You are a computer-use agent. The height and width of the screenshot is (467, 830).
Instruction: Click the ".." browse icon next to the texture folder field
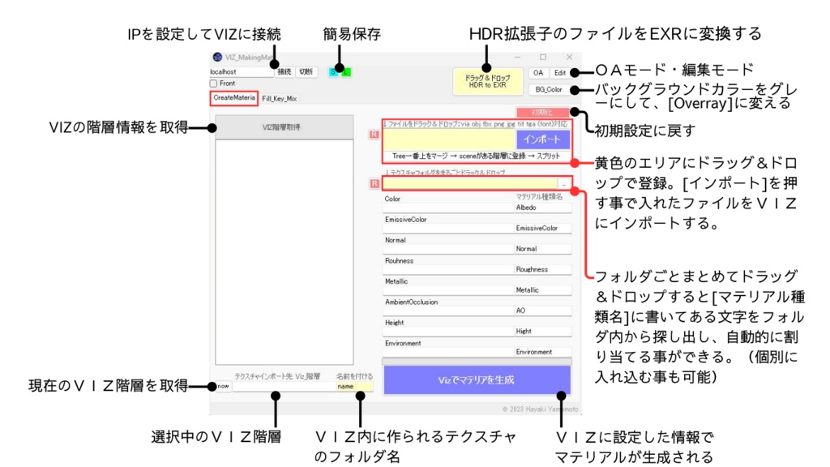point(565,183)
